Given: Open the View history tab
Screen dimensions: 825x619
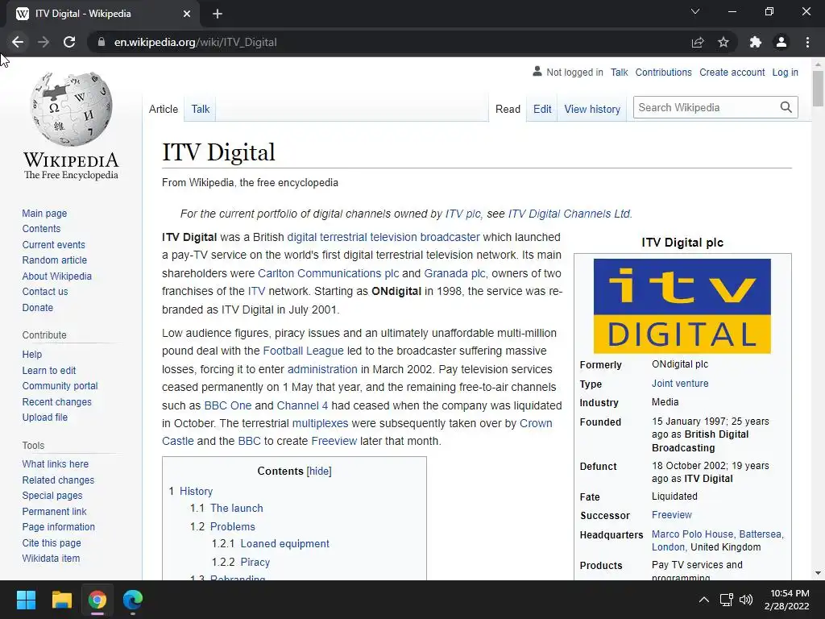Looking at the screenshot, I should click(x=592, y=109).
